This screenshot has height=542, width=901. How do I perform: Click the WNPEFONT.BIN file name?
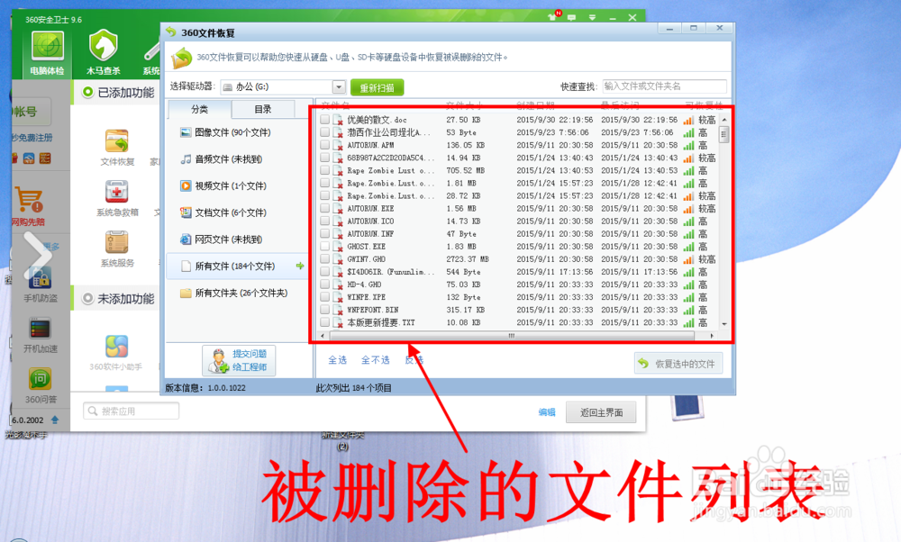tap(372, 310)
